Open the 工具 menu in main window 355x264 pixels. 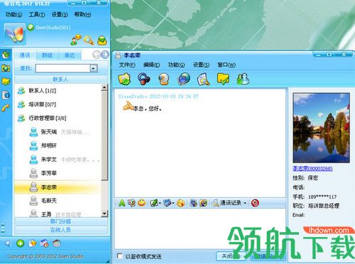point(37,14)
